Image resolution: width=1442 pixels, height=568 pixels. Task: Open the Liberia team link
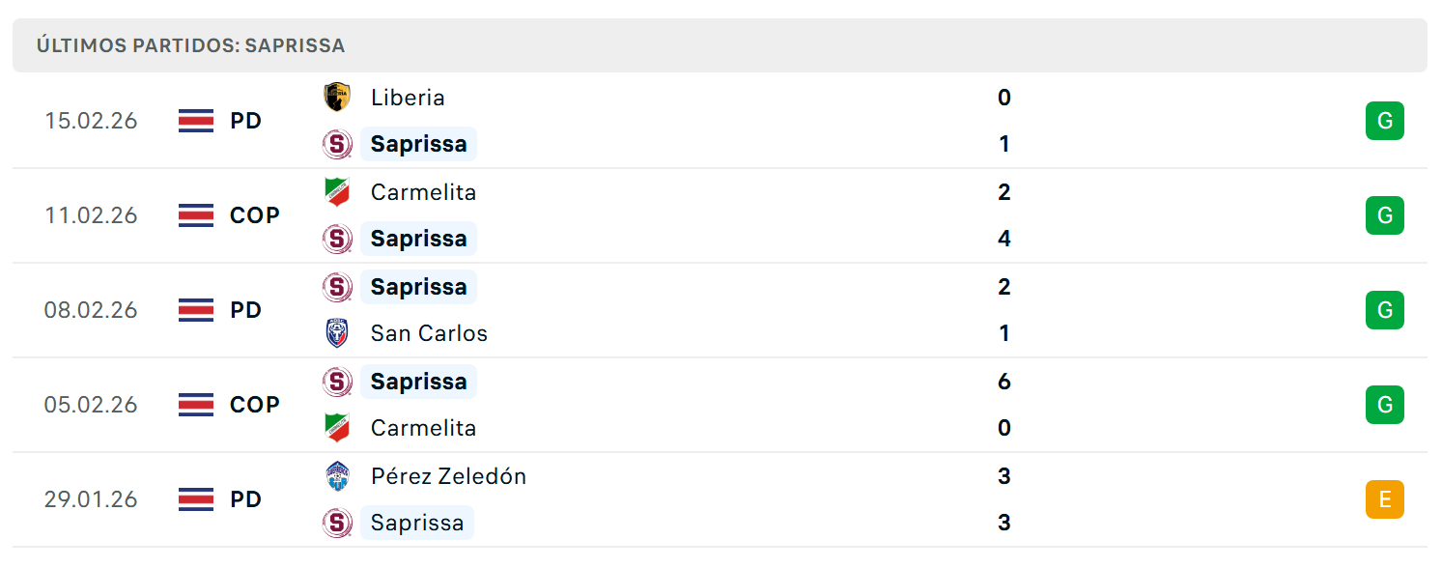tap(408, 98)
